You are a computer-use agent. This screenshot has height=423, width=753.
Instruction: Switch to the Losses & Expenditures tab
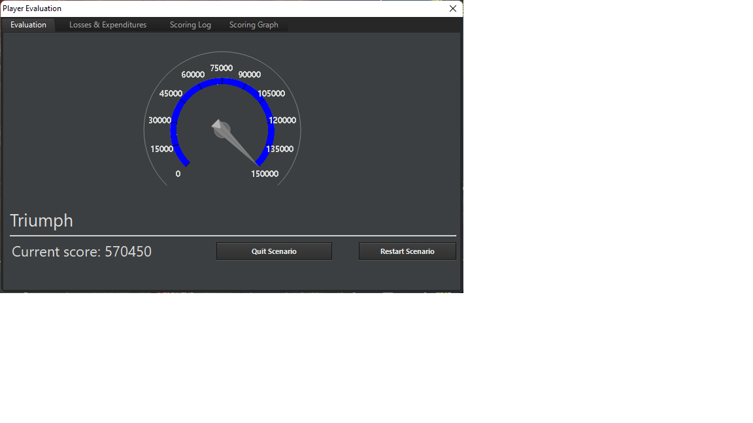(107, 25)
